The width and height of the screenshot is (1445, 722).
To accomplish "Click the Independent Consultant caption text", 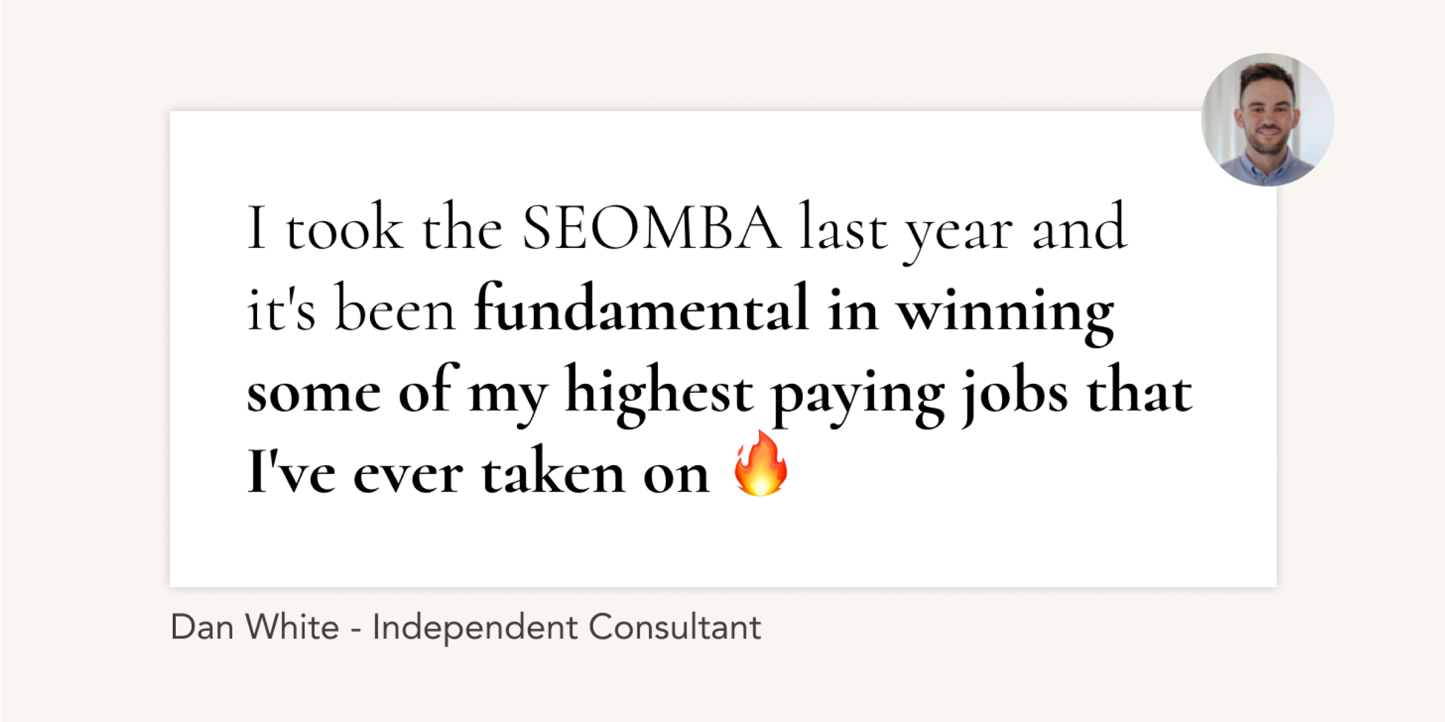I will click(x=566, y=628).
